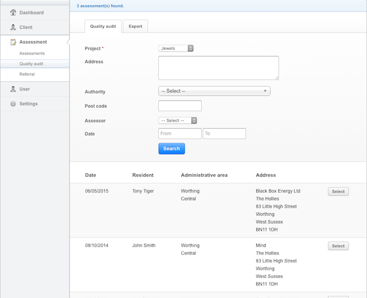Expand the Authority select dropdown

point(214,91)
